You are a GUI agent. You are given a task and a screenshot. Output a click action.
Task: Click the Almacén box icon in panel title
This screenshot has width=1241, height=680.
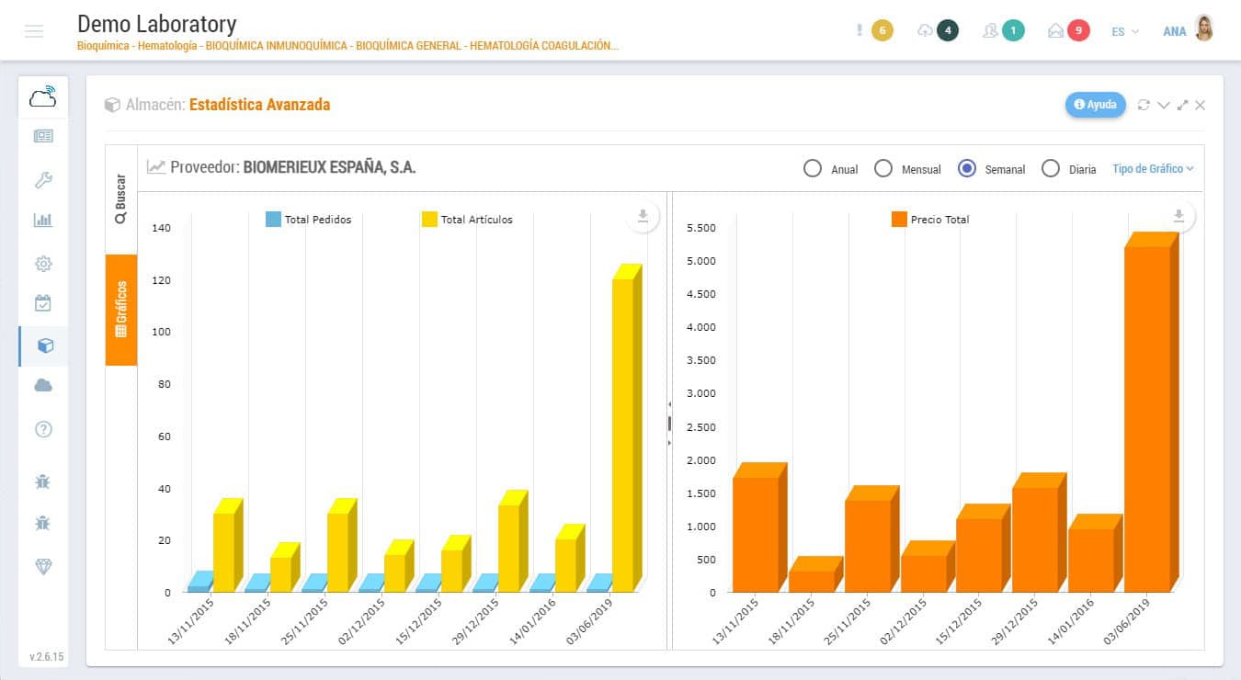tap(112, 105)
